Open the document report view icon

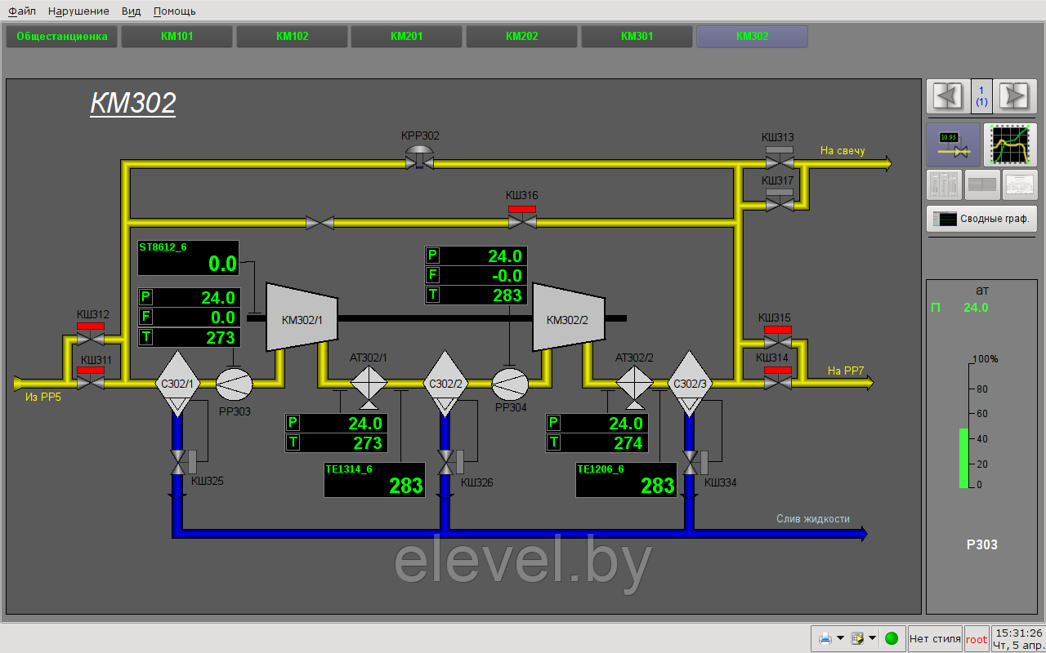pos(1019,185)
